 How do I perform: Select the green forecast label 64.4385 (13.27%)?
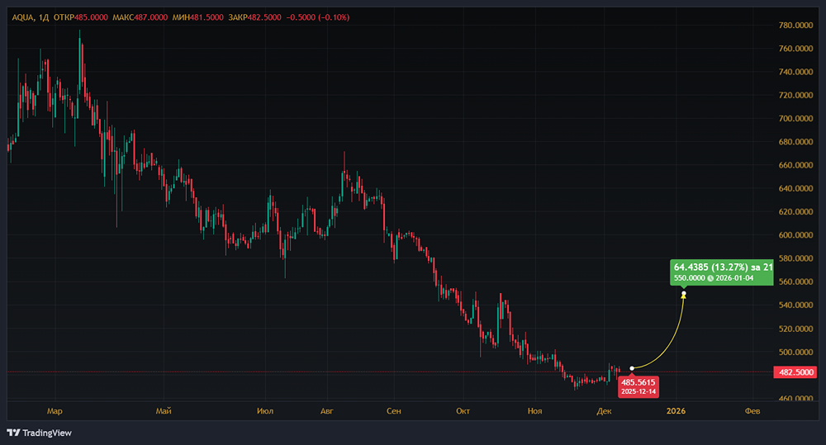click(x=721, y=272)
